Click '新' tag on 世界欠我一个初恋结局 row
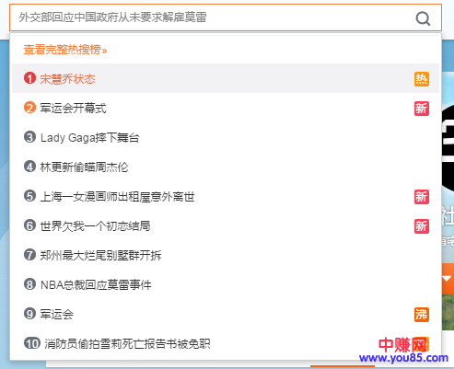 click(422, 226)
